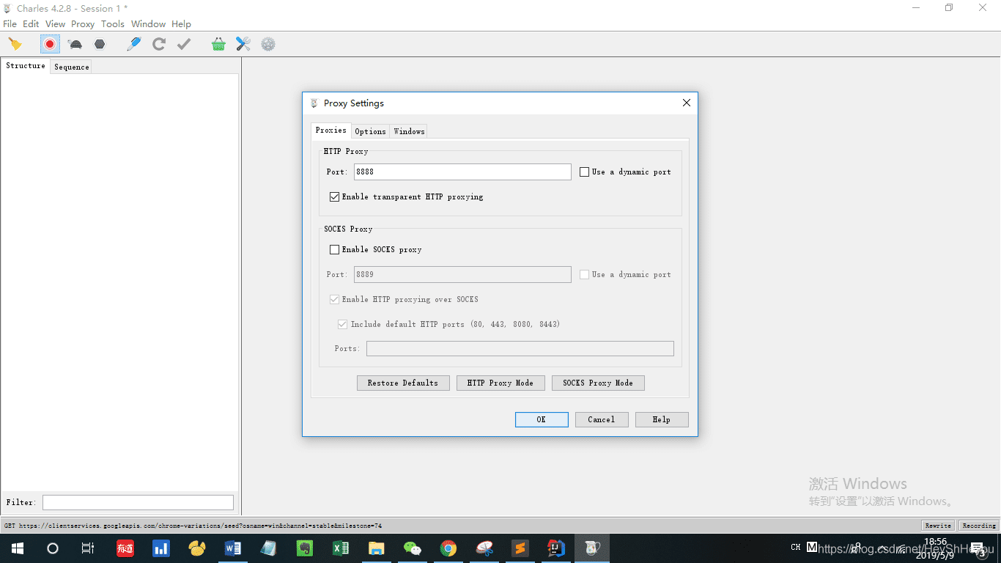
Task: Compose a new request with the pen icon
Action: click(x=133, y=44)
